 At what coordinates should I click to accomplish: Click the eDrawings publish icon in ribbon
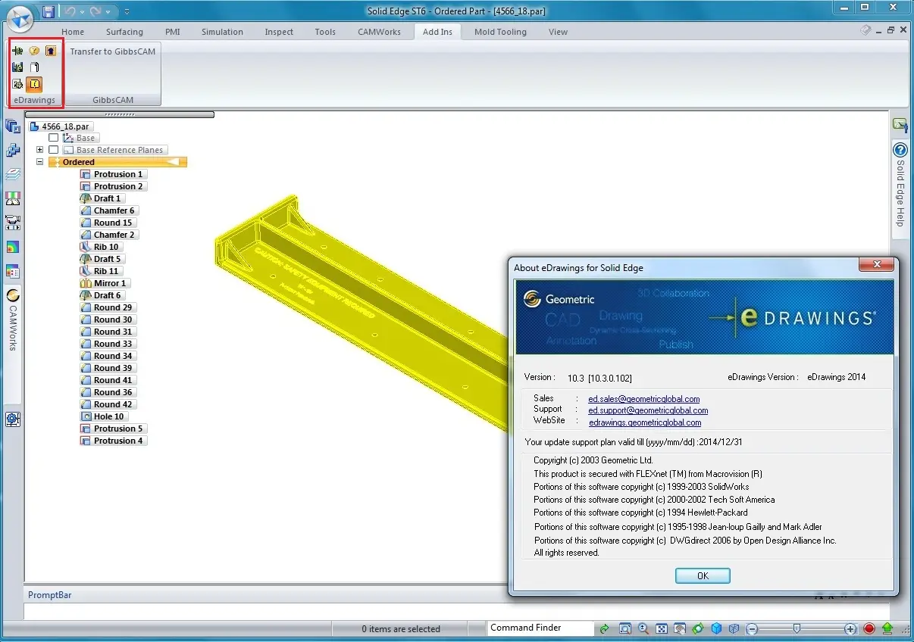tap(17, 51)
